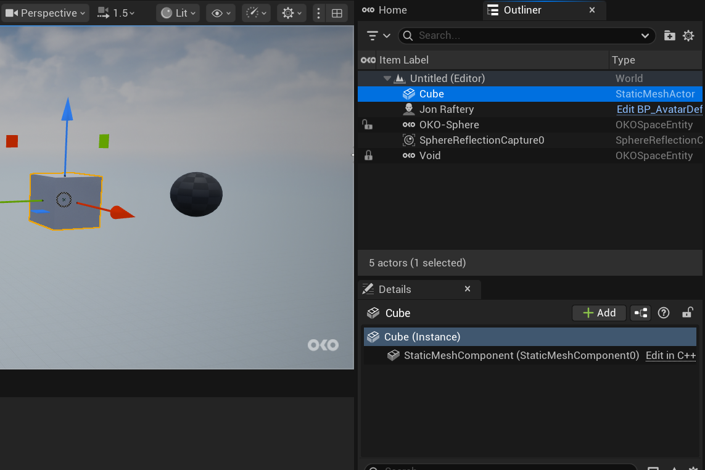Toggle the lock on the OKO-Sphere row
The width and height of the screenshot is (705, 470).
click(x=368, y=125)
